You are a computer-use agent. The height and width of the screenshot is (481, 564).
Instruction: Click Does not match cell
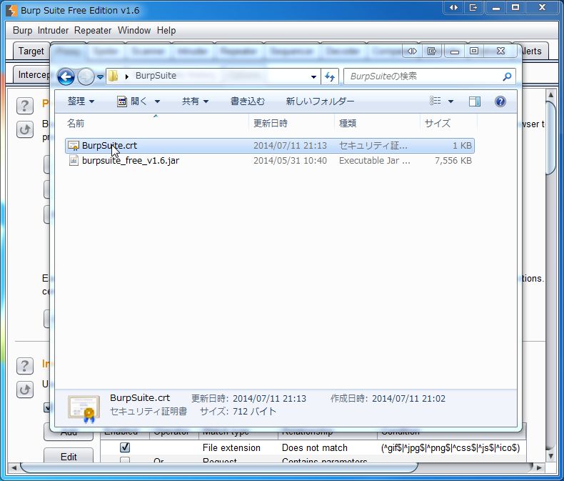click(x=315, y=447)
